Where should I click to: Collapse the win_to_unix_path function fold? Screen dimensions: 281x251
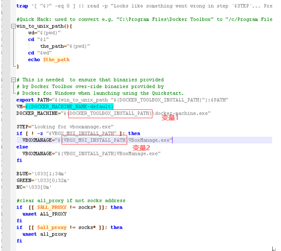[x=14, y=26]
